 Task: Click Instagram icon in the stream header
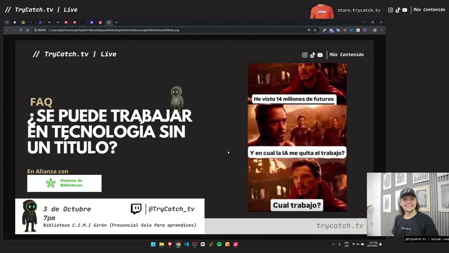(x=390, y=10)
